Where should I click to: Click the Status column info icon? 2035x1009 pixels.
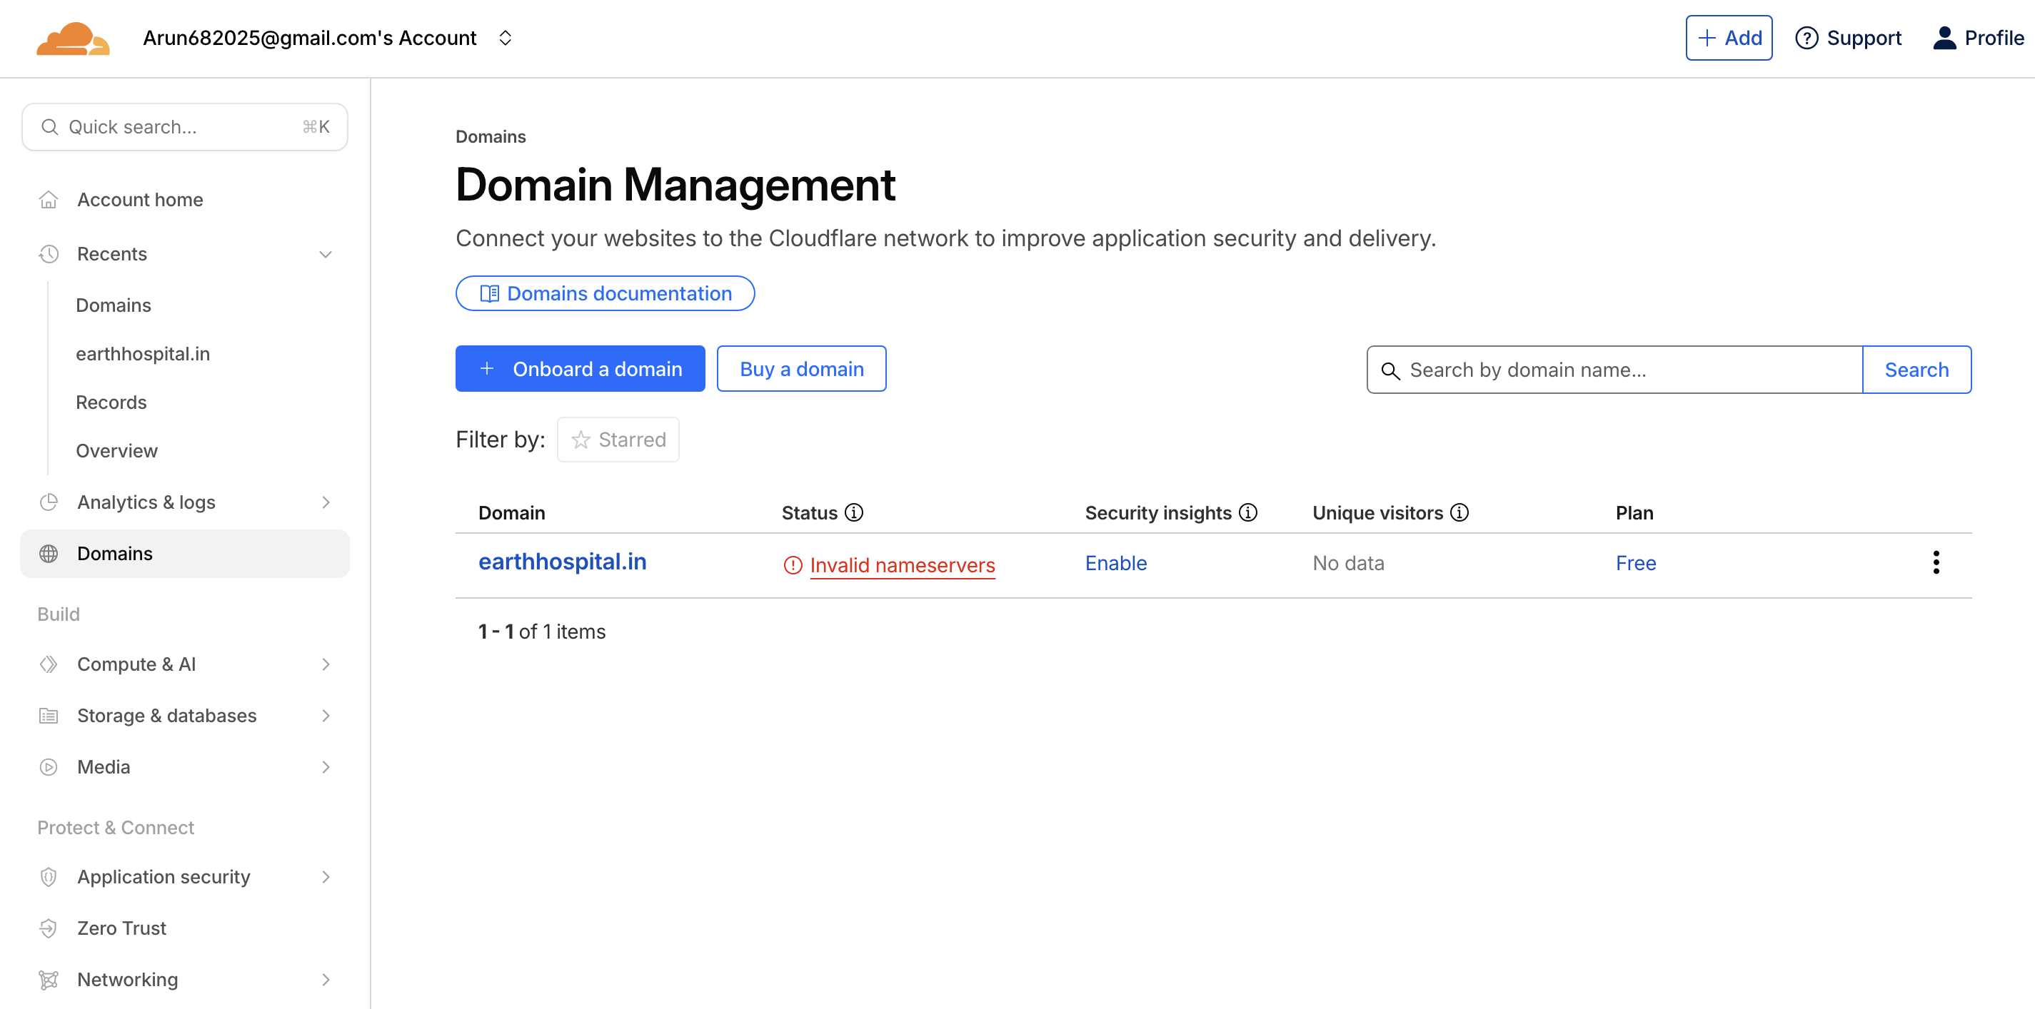[854, 512]
